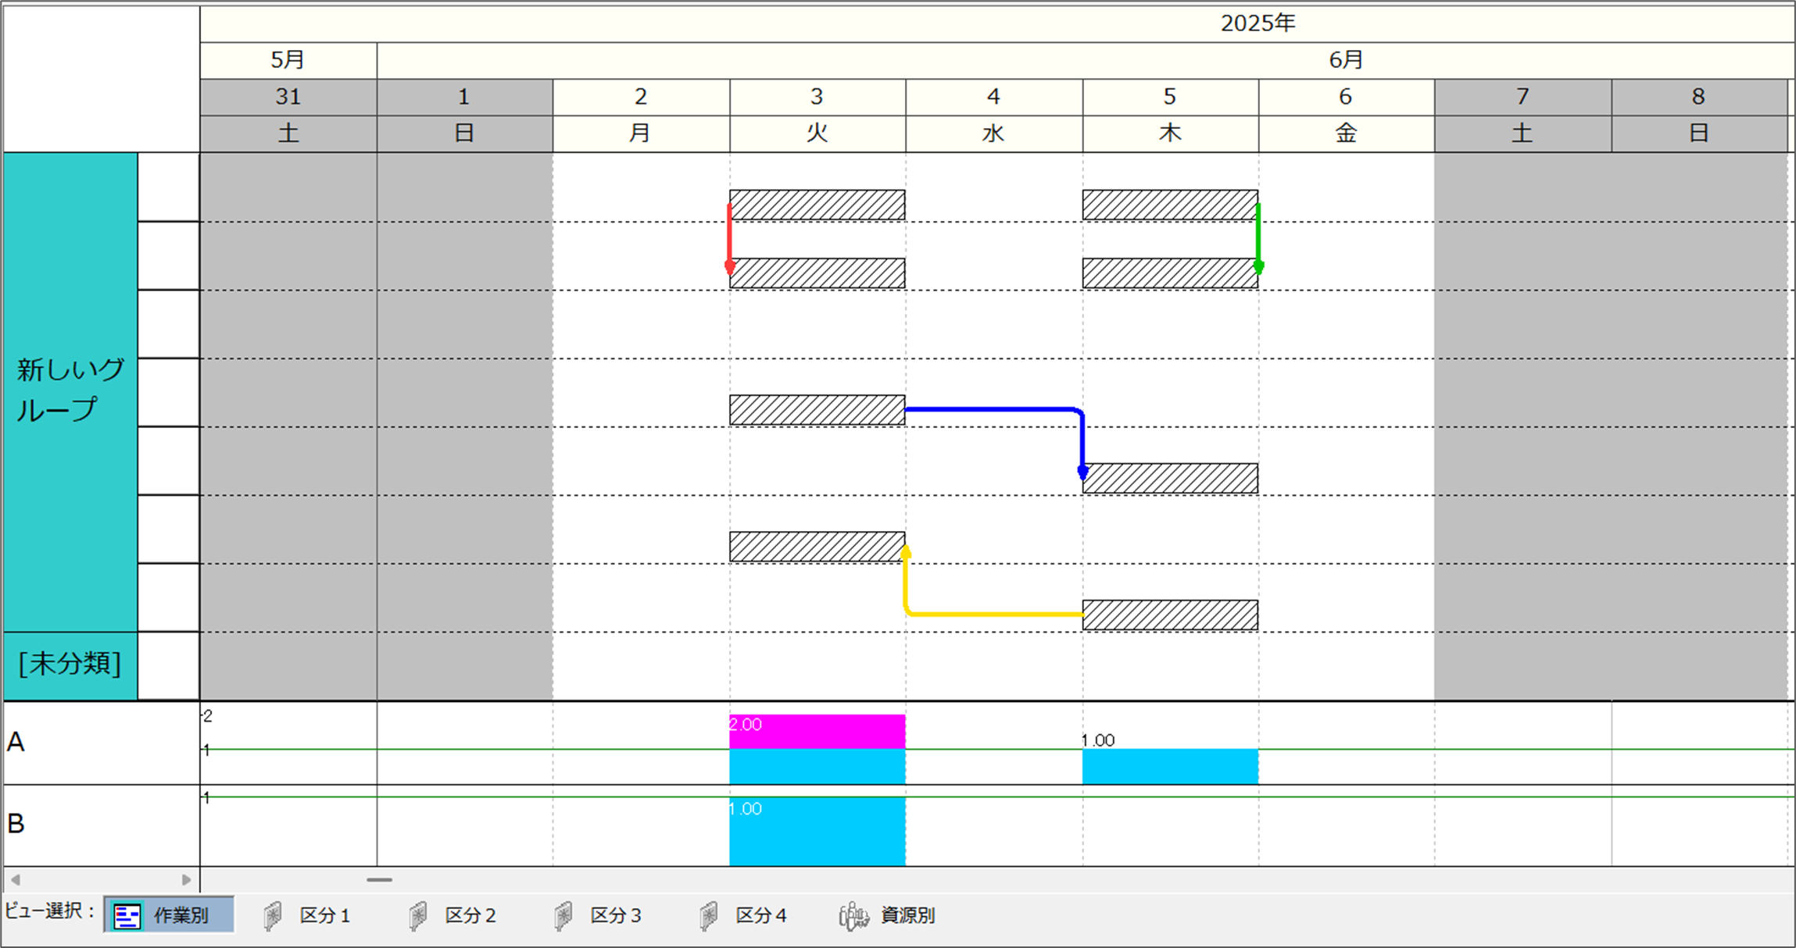The width and height of the screenshot is (1796, 948).
Task: Select resource row A label
Action: [x=16, y=742]
